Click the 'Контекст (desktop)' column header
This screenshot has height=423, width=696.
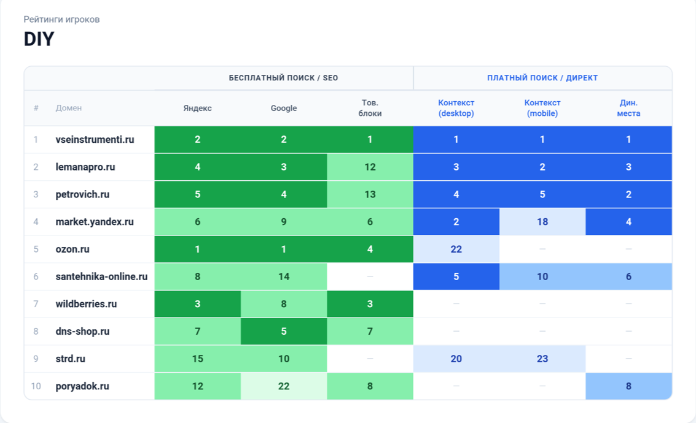pyautogui.click(x=456, y=108)
